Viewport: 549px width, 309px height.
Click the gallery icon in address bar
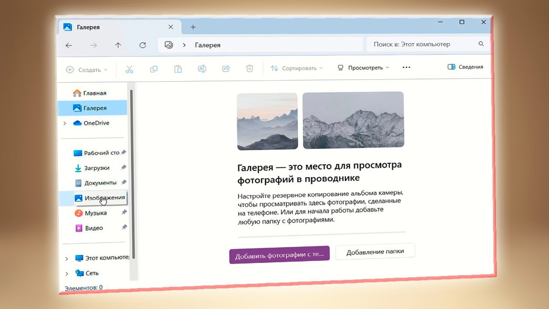point(169,45)
